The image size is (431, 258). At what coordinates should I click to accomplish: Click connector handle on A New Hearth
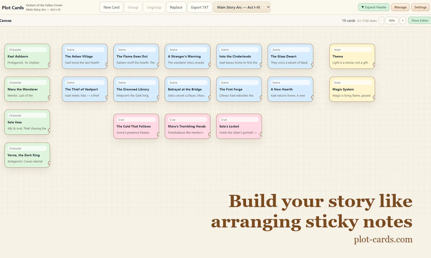tap(313, 97)
